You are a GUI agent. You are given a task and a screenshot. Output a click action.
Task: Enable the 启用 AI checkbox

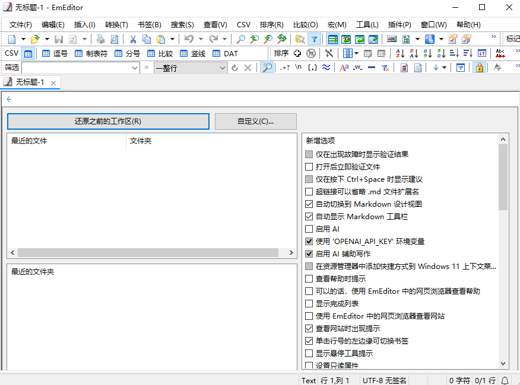click(x=309, y=229)
